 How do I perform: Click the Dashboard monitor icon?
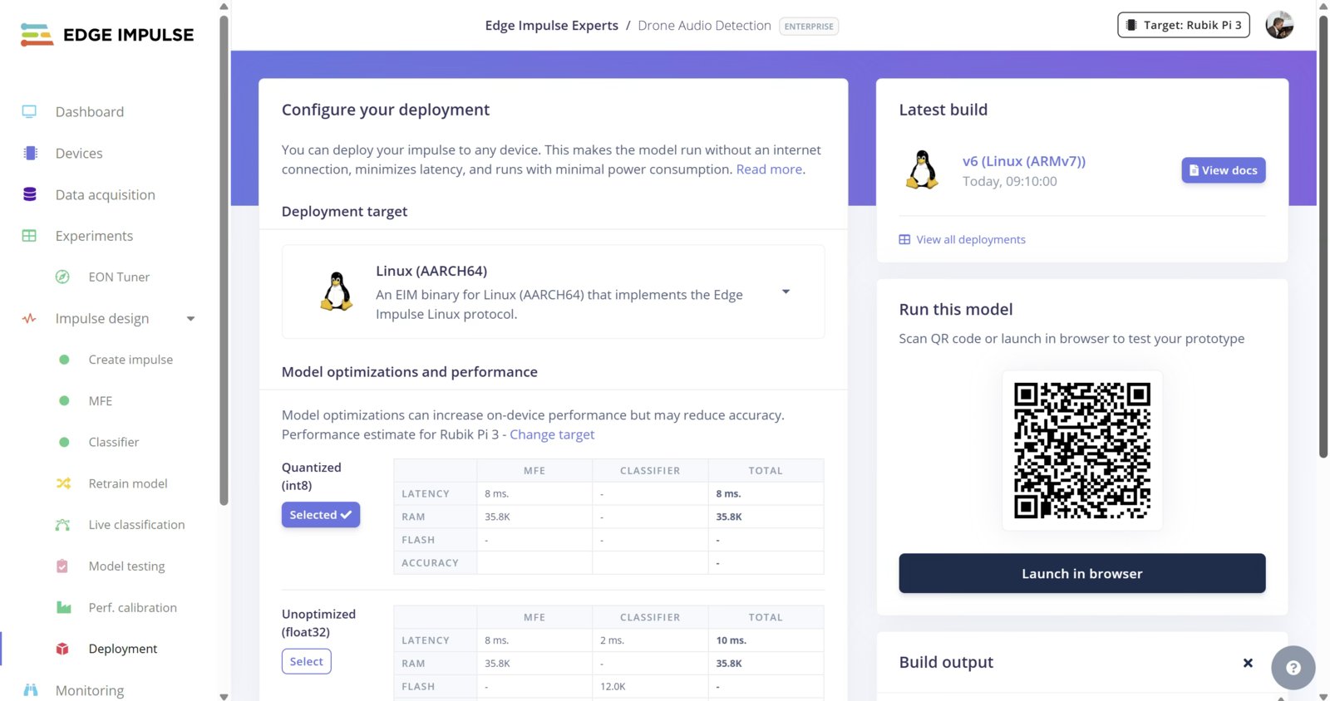[x=29, y=111]
